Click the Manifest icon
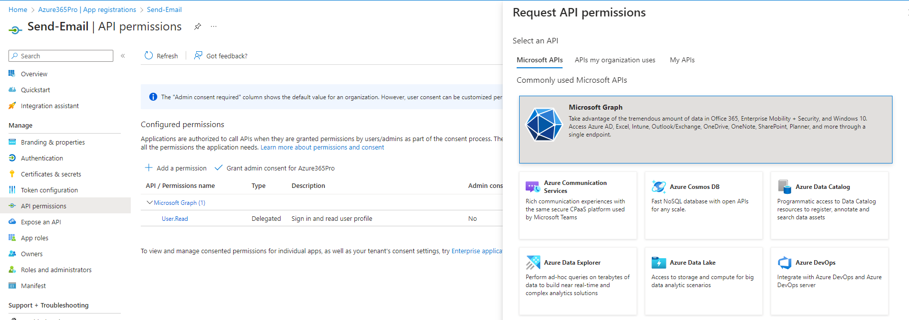 12,286
